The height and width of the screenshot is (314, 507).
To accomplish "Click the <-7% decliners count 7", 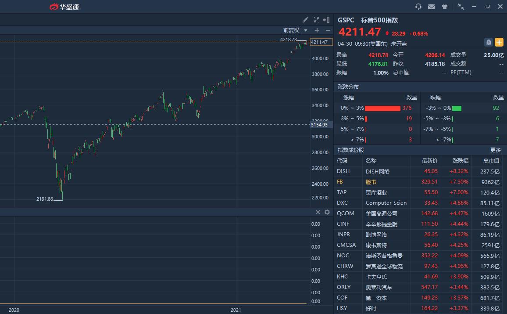I will click(498, 140).
